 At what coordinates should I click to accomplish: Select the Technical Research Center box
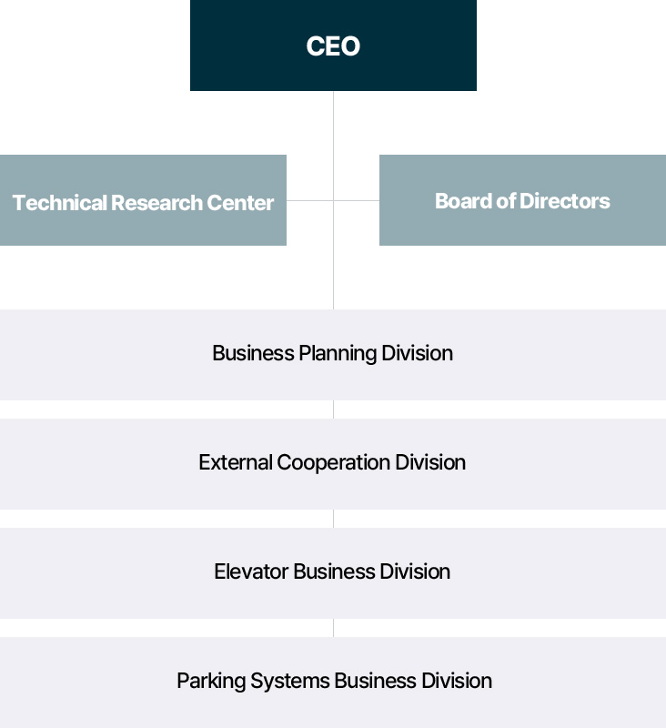143,201
